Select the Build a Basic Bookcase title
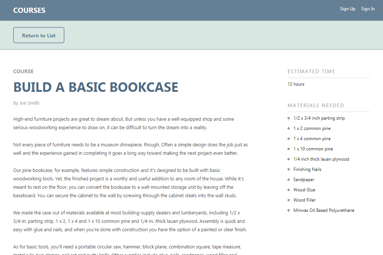The image size is (383, 255). (x=96, y=87)
